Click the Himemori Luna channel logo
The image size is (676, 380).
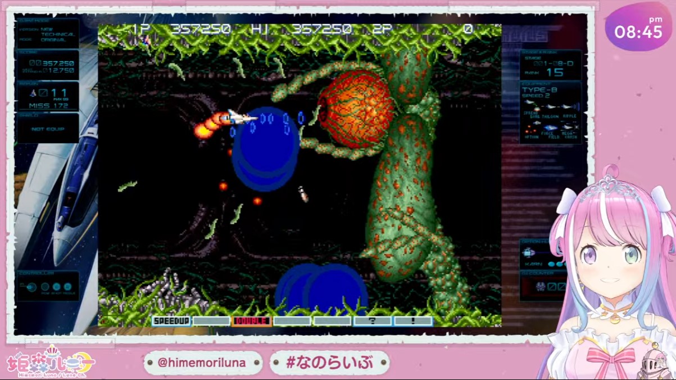(51, 361)
